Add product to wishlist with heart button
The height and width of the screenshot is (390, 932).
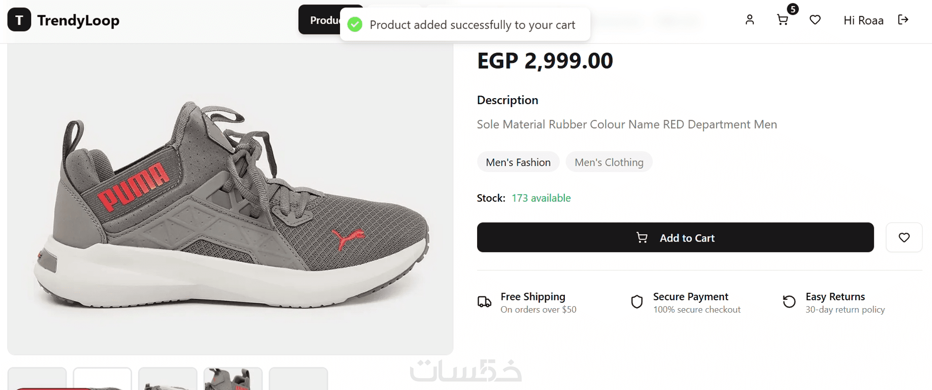coord(904,238)
